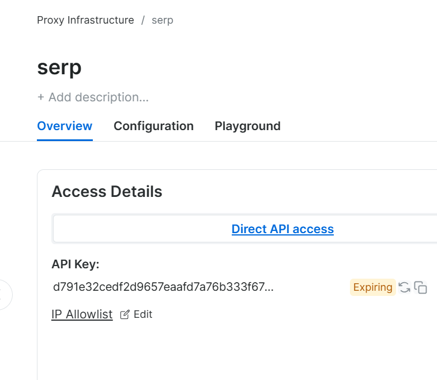Viewport: 437px width, 380px height.
Task: Open the Direct API access link
Action: click(282, 229)
